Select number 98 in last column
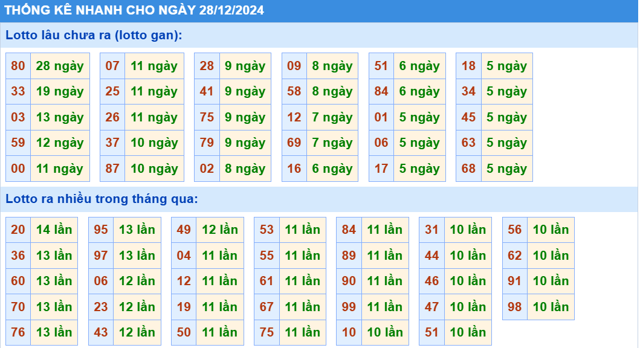Image resolution: width=640 pixels, height=348 pixels. pyautogui.click(x=515, y=307)
